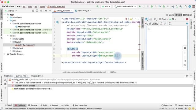
Task: Open the Search Everywhere magnifier
Action: point(186,6)
